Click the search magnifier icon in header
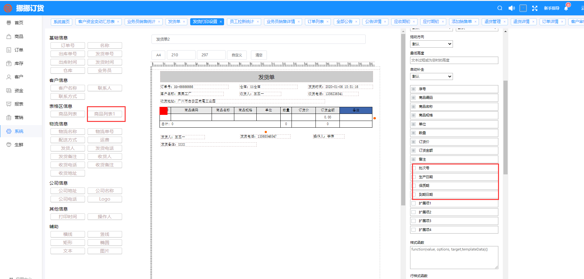This screenshot has height=279, width=584. coord(500,8)
